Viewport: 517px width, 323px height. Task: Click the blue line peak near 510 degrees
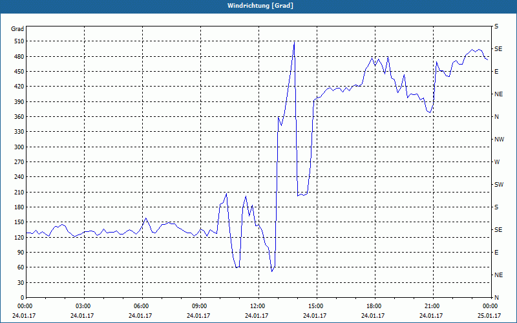(294, 42)
